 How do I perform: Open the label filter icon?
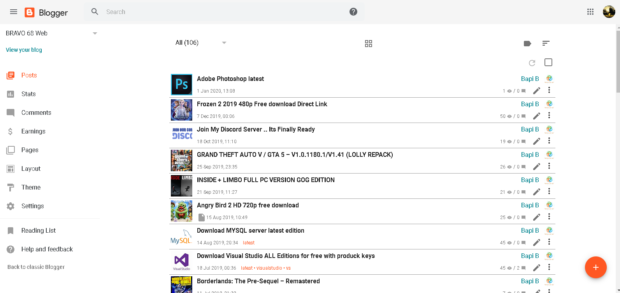click(x=527, y=44)
